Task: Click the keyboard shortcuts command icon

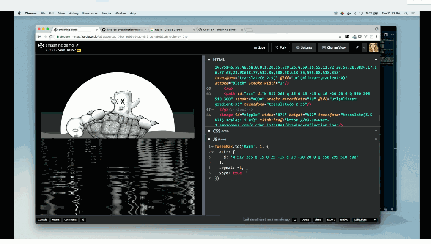Action: coord(83,219)
